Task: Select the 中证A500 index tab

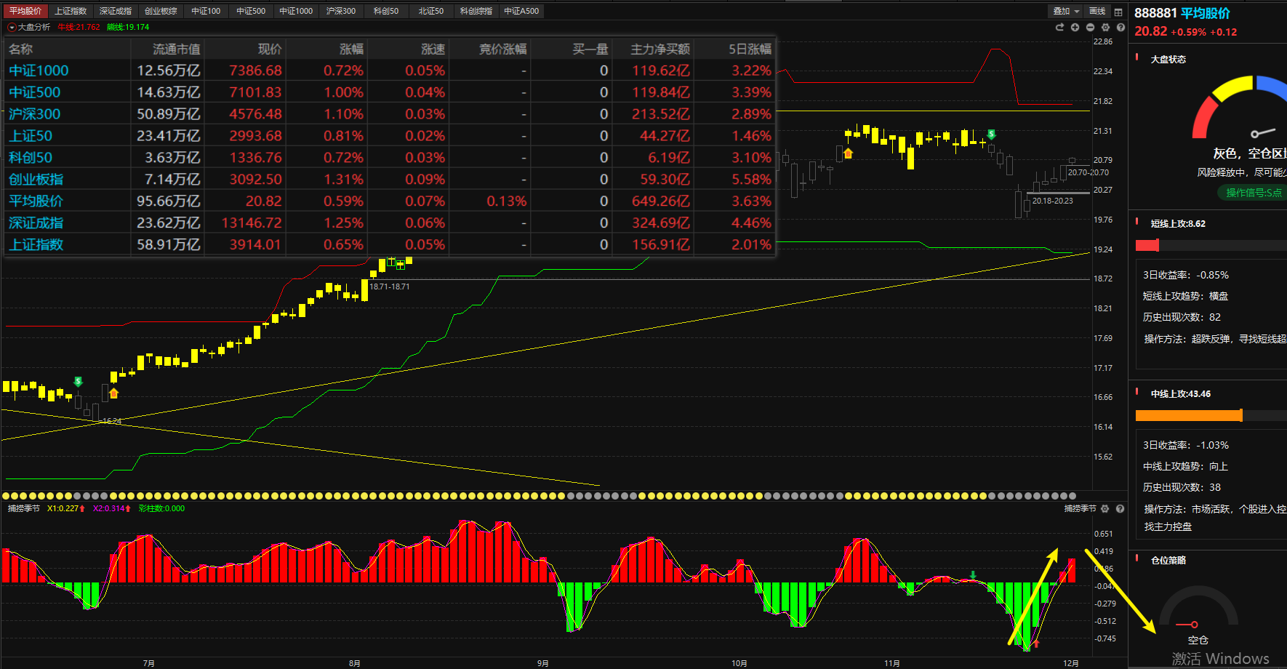Action: pos(521,11)
